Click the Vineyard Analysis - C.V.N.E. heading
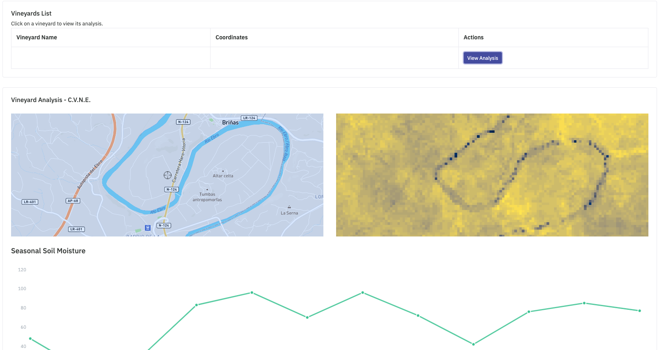The height and width of the screenshot is (350, 664). pos(51,100)
